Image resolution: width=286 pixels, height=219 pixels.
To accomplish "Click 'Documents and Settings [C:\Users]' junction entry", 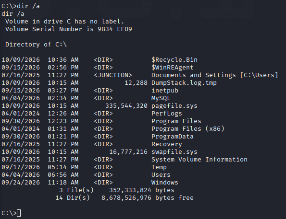I will pos(215,75).
